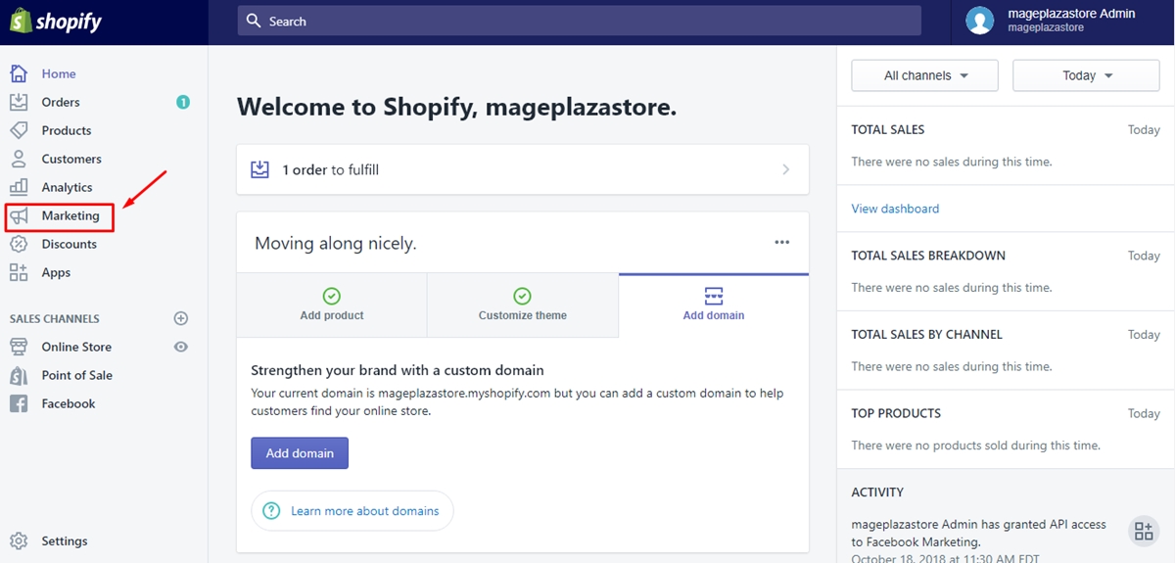The image size is (1175, 563).
Task: Click the Learn more question mark icon
Action: 271,511
